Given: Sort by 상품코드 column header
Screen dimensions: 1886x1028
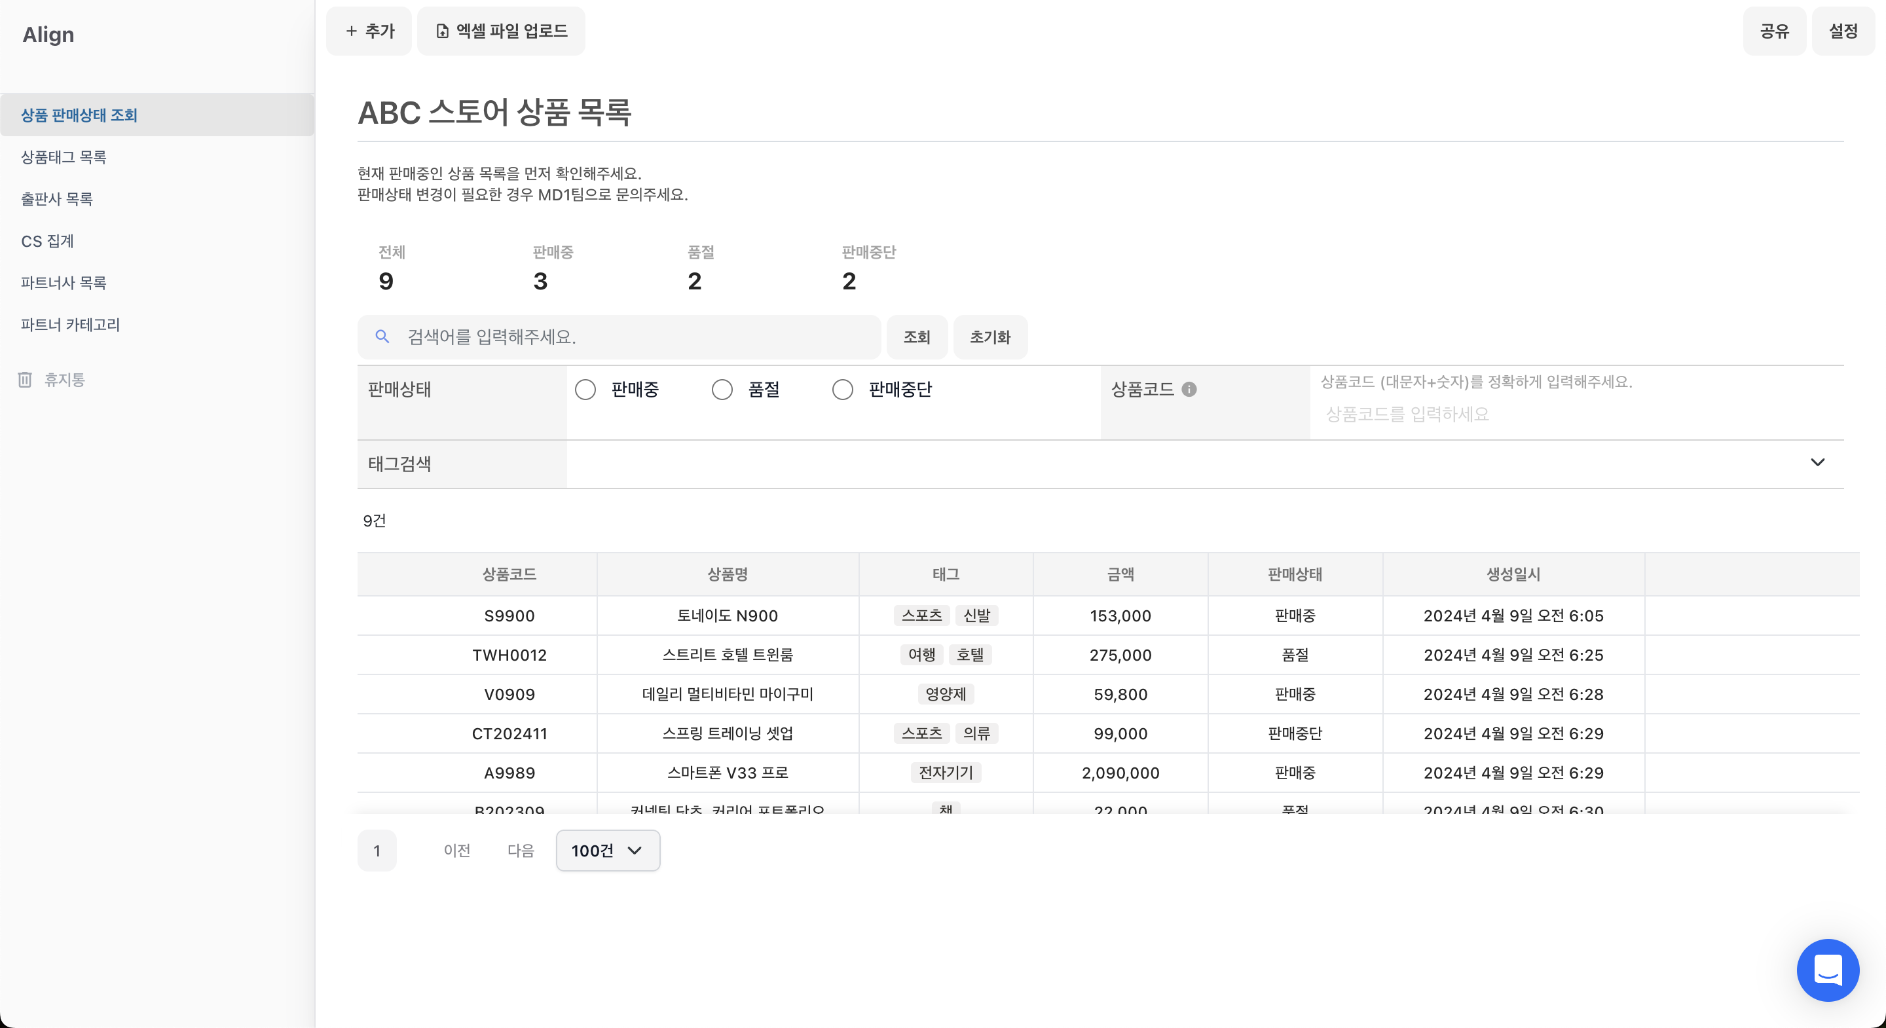Looking at the screenshot, I should point(509,575).
